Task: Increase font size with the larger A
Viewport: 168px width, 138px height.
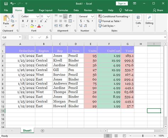Action: pyautogui.click(x=41, y=21)
